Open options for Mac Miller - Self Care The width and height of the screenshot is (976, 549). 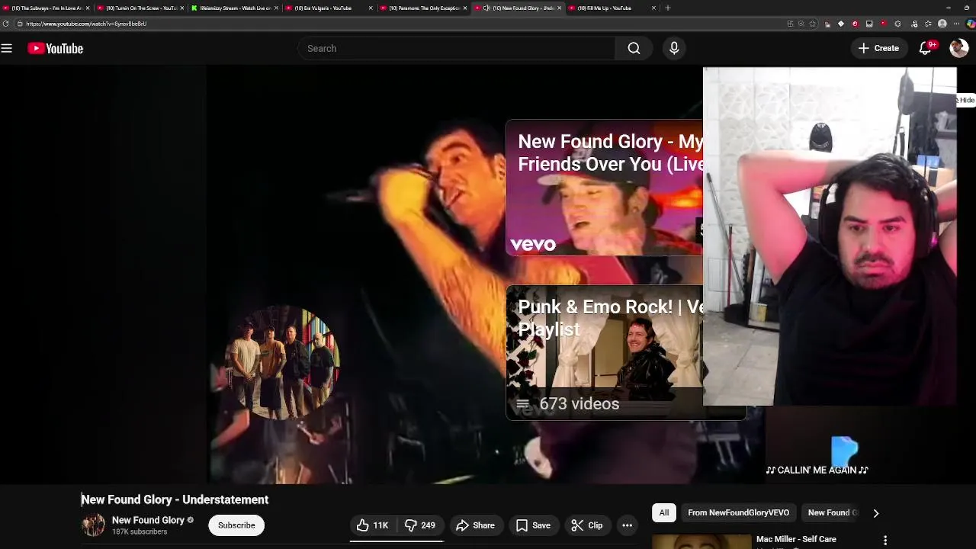885,540
